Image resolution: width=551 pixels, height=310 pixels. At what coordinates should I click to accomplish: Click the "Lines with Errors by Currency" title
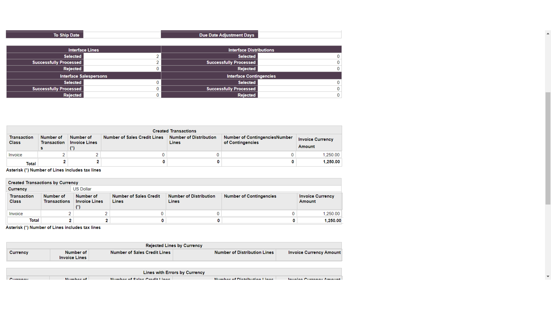174,272
